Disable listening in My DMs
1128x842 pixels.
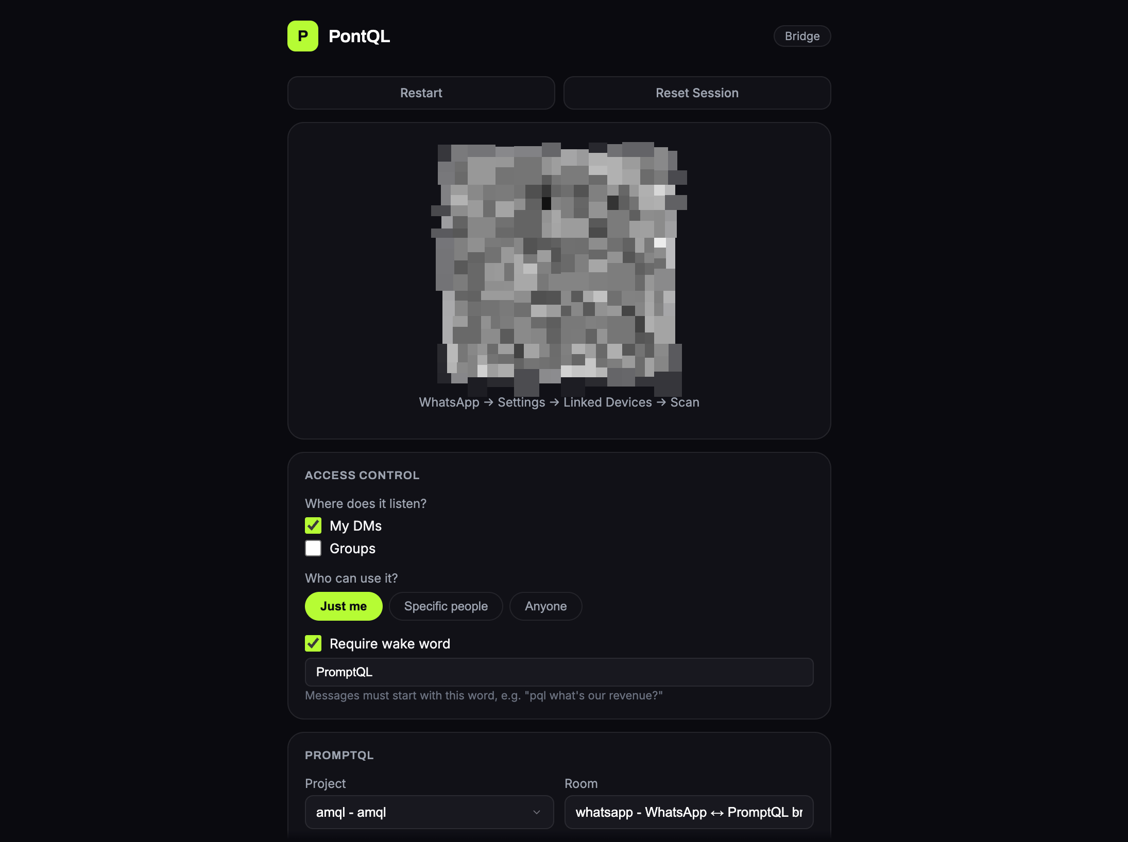point(313,525)
